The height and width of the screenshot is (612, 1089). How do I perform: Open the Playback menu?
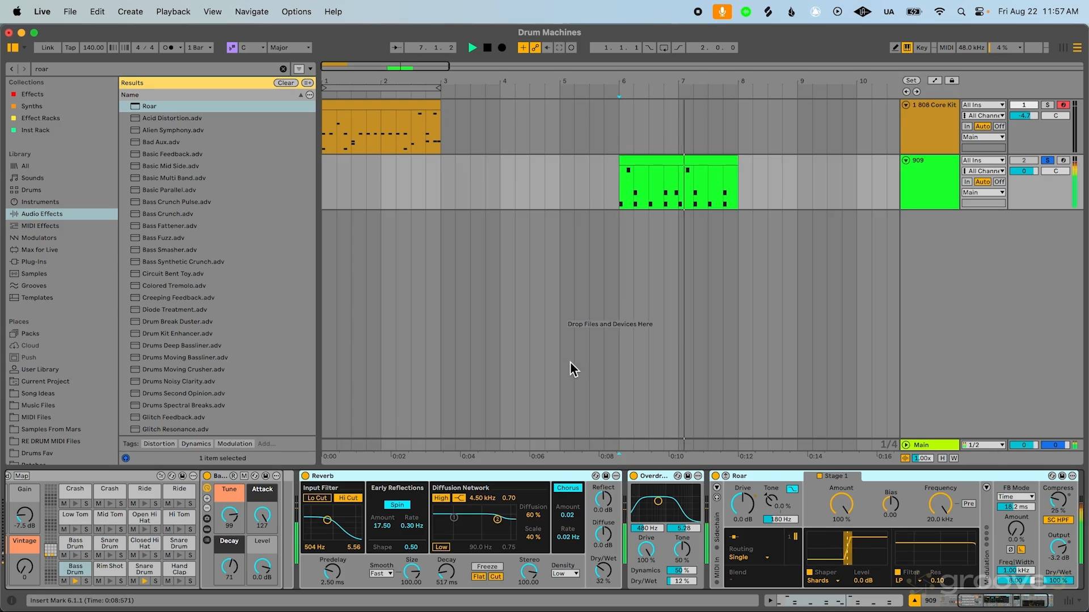tap(173, 11)
